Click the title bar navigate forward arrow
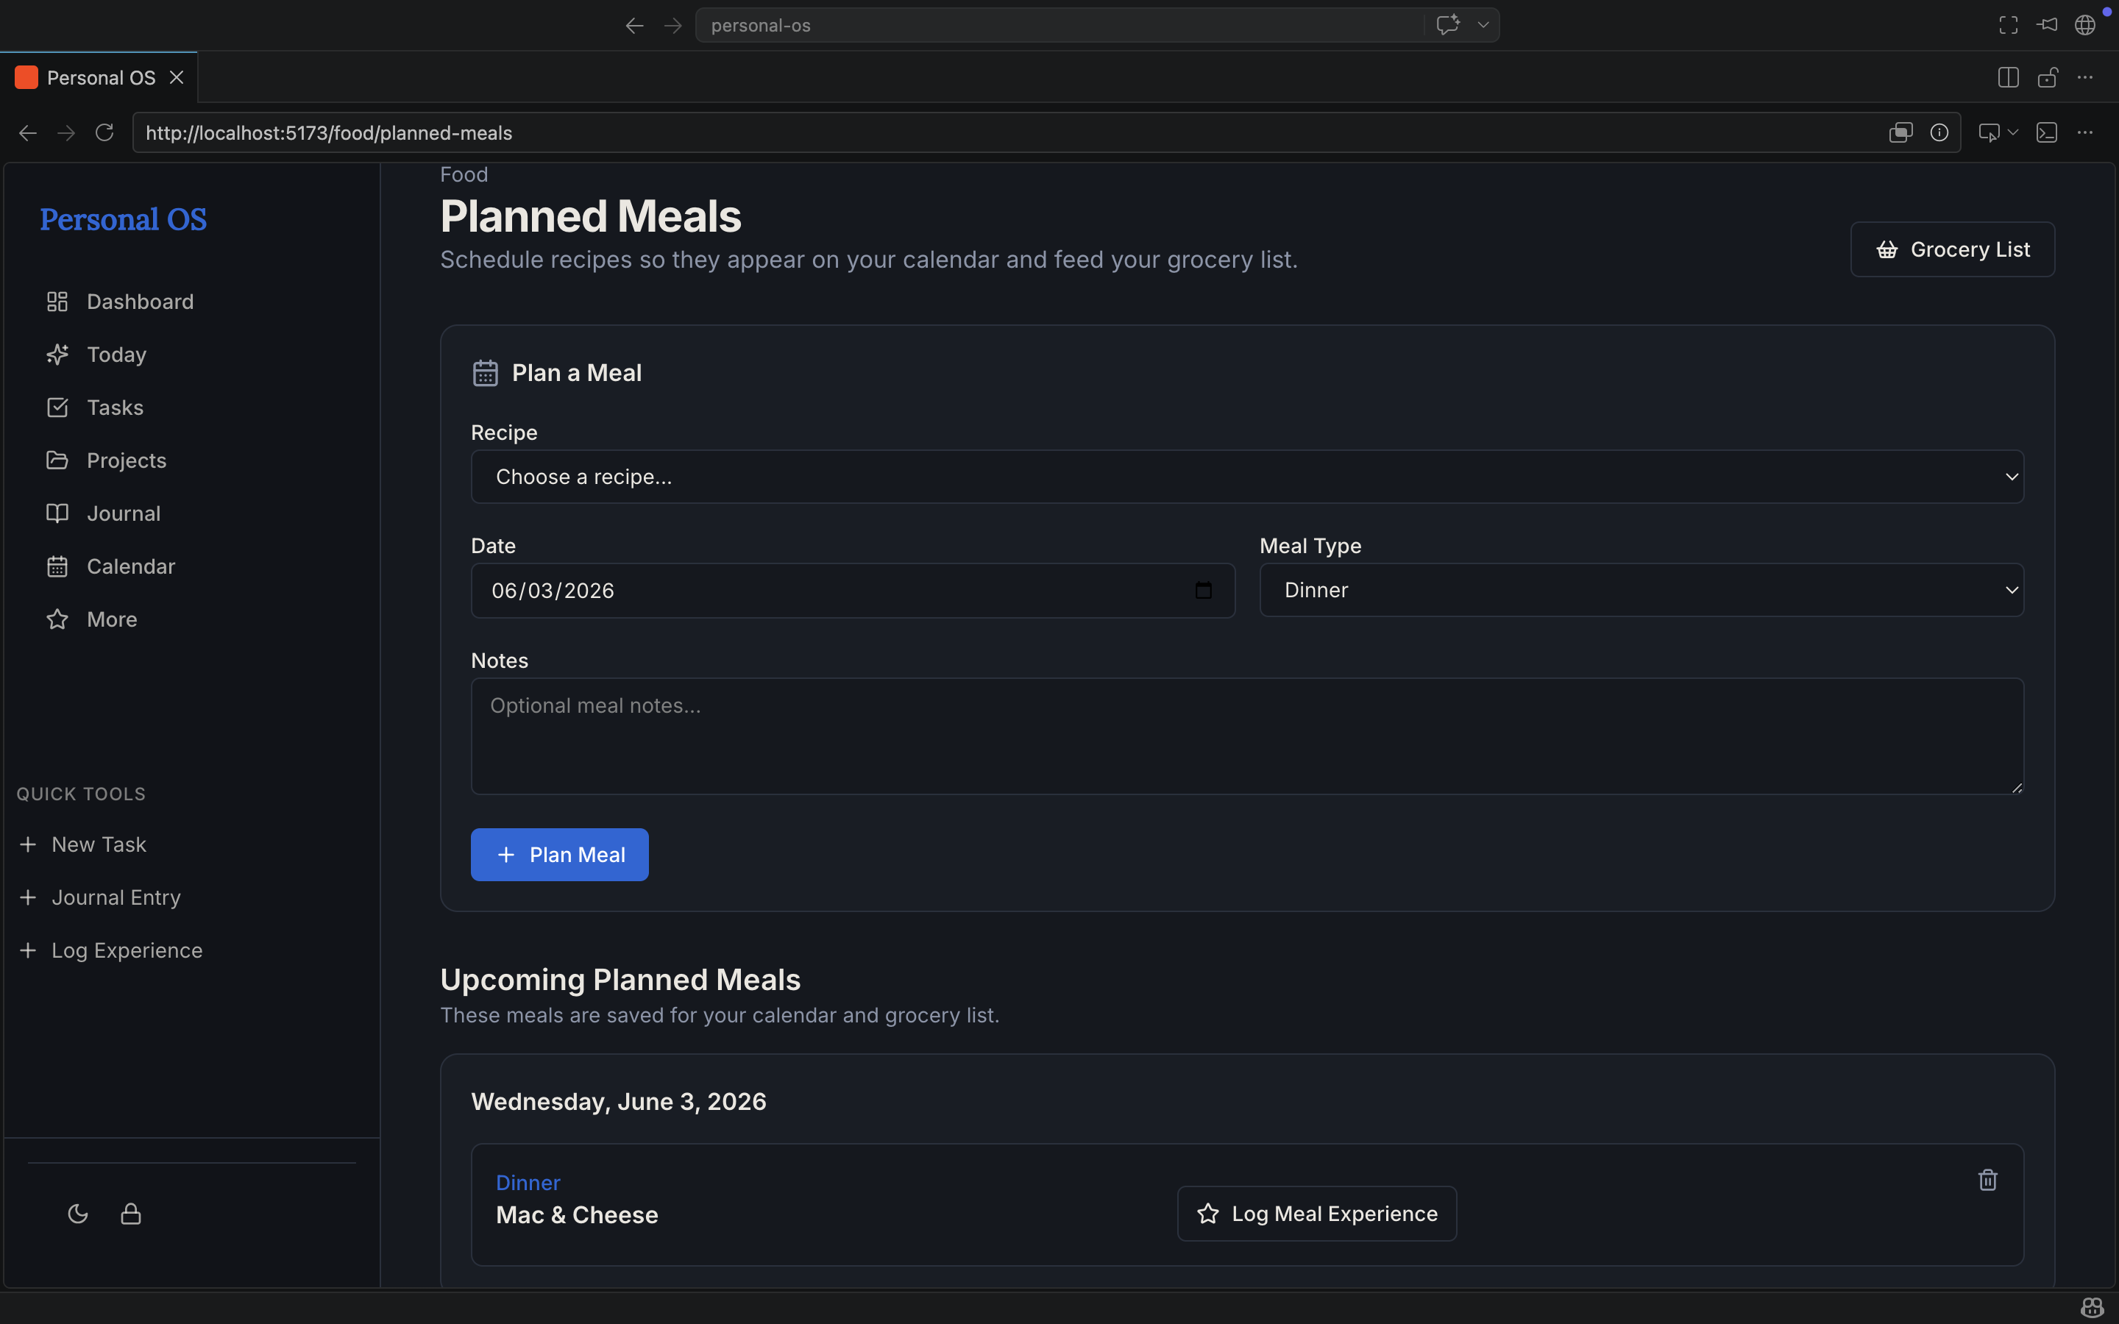 coord(672,26)
